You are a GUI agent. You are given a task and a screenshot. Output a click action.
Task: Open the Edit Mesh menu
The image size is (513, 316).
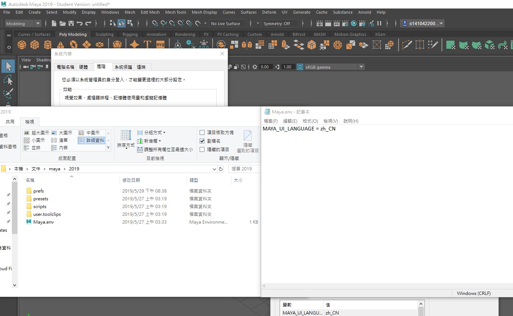pos(150,12)
